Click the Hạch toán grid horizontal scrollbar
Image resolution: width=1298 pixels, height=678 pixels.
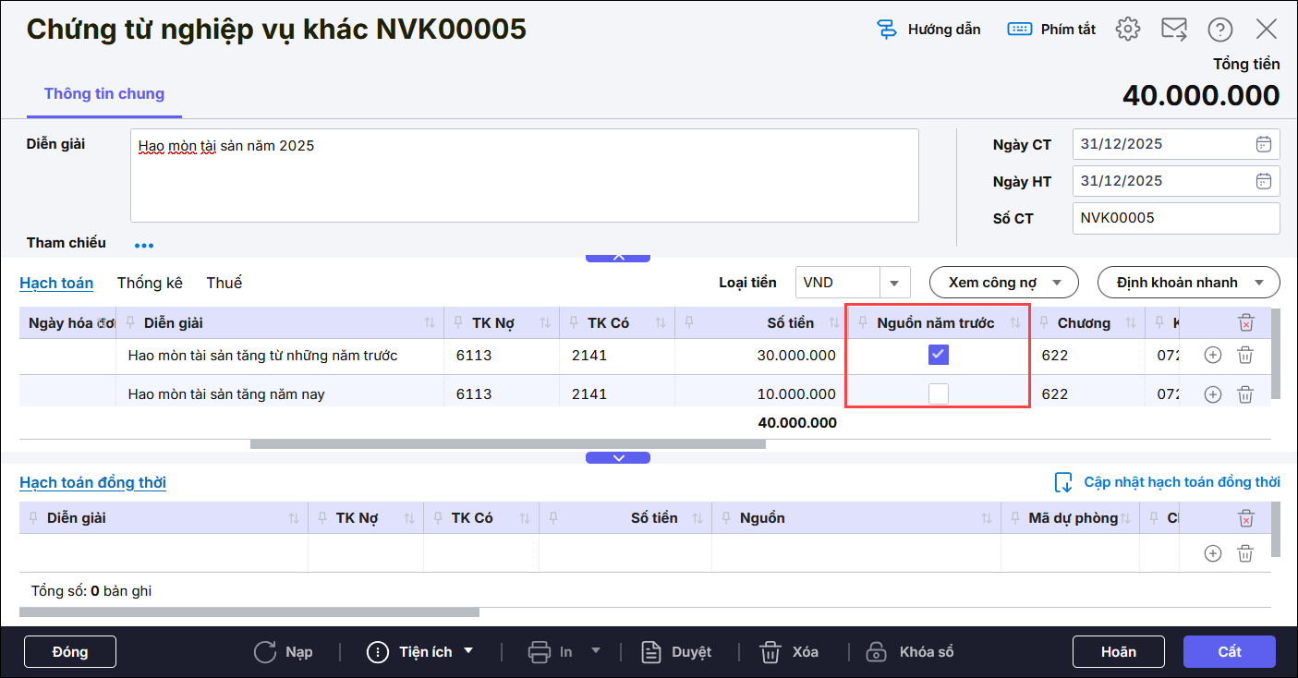(x=507, y=444)
